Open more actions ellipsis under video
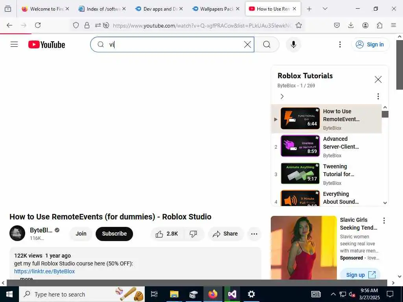The image size is (403, 302). [254, 234]
